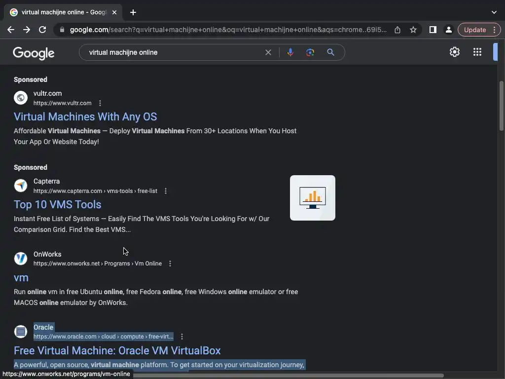Click the Oracle site name text
Screen dimensions: 505x379
[x=43, y=327]
